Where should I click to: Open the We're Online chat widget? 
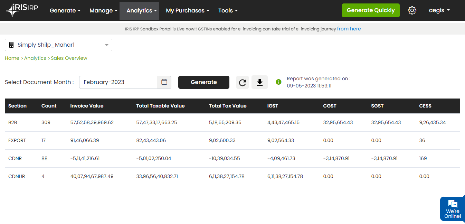point(453,209)
